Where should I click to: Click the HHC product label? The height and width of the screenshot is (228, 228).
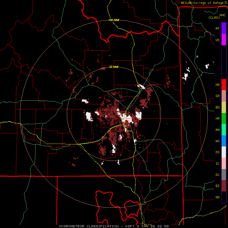tap(223, 15)
